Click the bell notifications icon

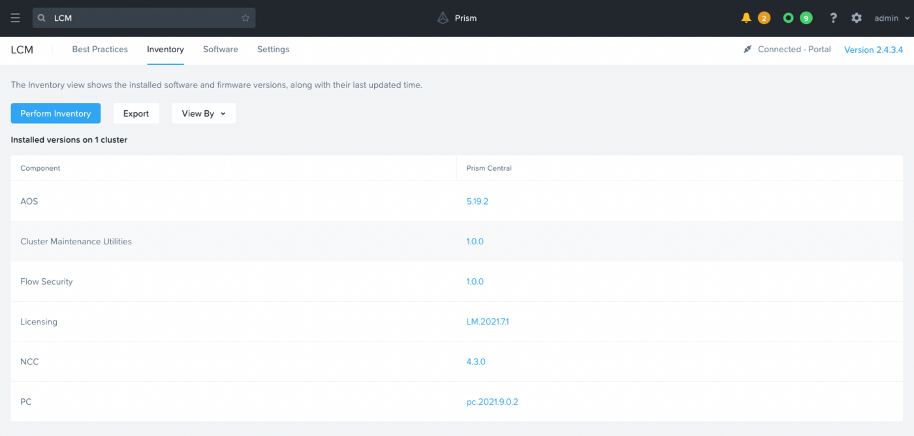tap(746, 18)
